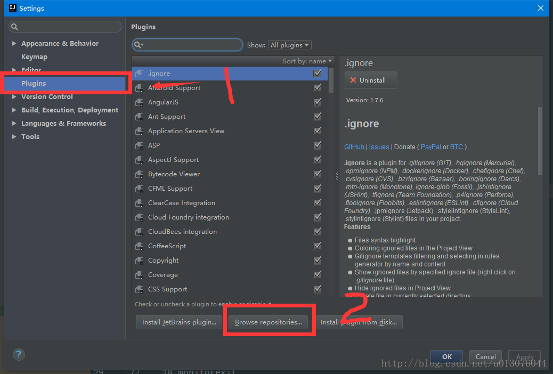Click the Ant Support plugin icon

(x=139, y=117)
